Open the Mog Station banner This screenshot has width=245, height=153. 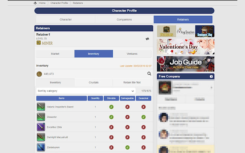point(186,31)
